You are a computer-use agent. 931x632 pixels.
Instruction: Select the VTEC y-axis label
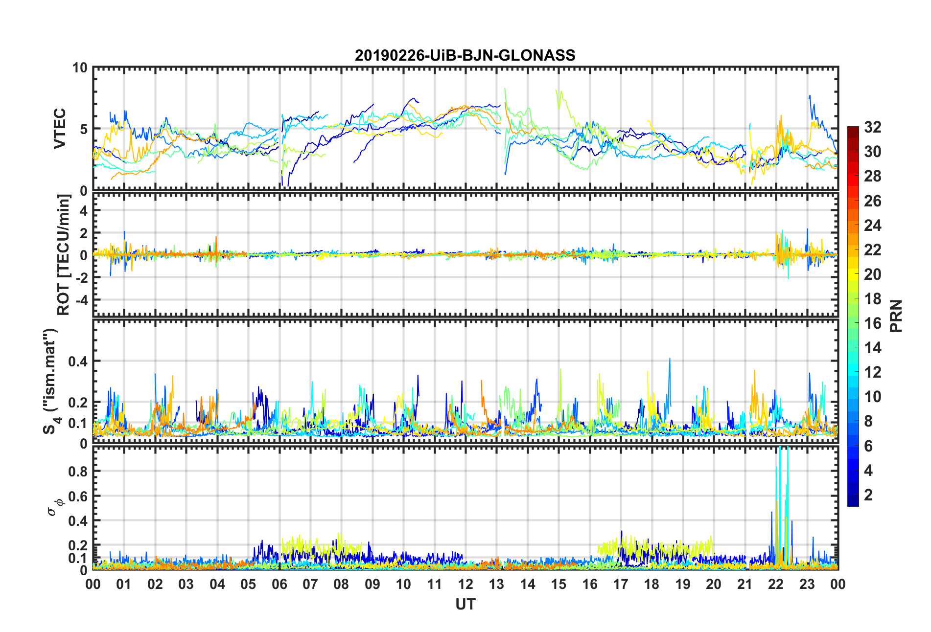coord(60,129)
